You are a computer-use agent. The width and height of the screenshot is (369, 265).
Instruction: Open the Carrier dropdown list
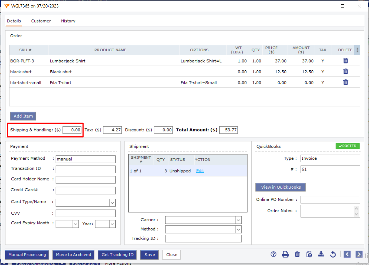click(238, 220)
